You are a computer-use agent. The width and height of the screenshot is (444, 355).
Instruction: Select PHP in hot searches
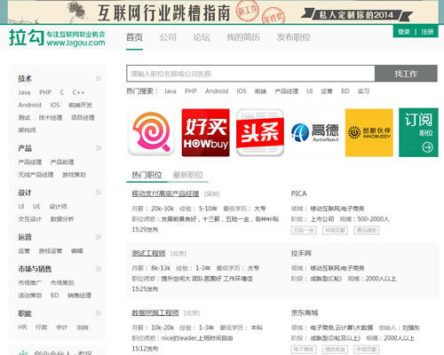(191, 91)
